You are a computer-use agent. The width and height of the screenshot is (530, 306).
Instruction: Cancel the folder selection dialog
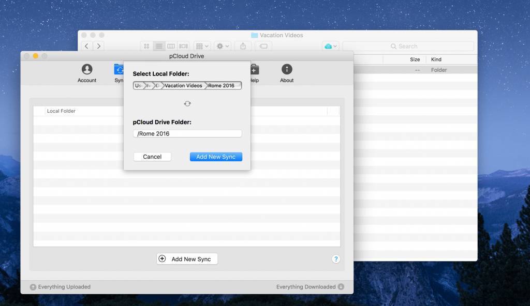[x=152, y=157]
